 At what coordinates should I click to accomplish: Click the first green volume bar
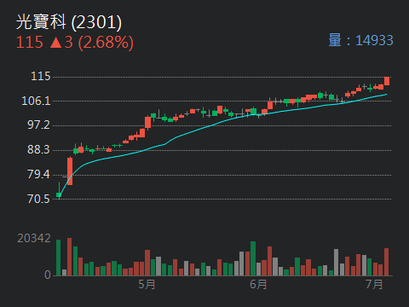pos(59,258)
